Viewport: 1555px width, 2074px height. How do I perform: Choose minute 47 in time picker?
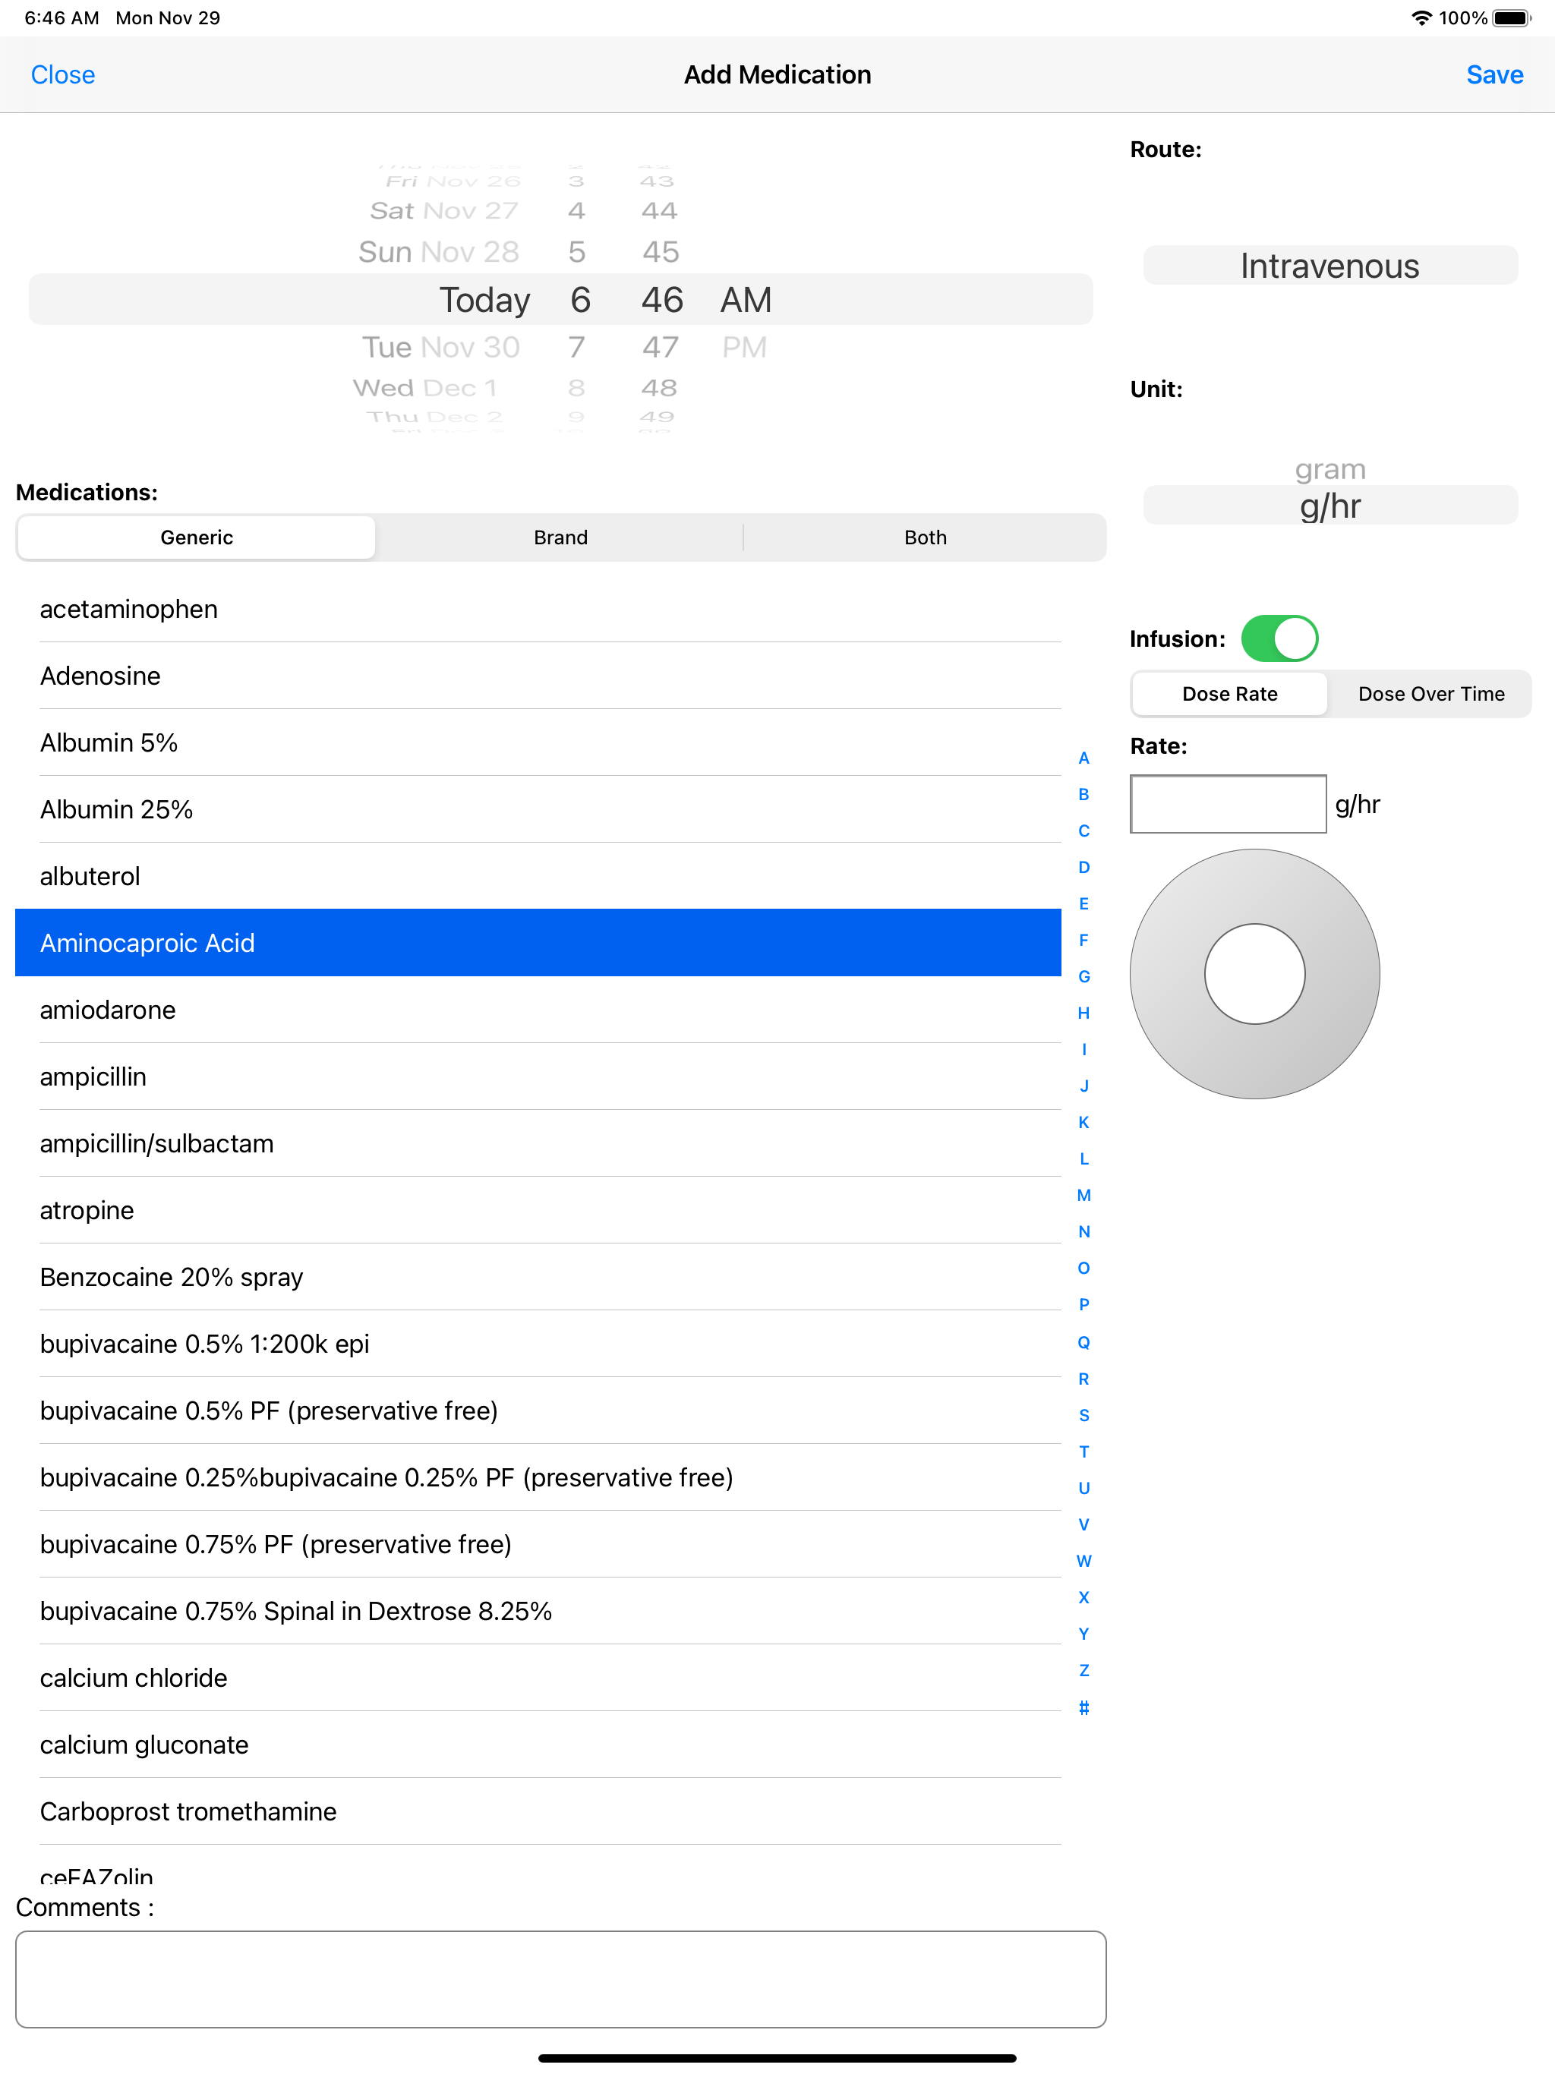tap(661, 347)
